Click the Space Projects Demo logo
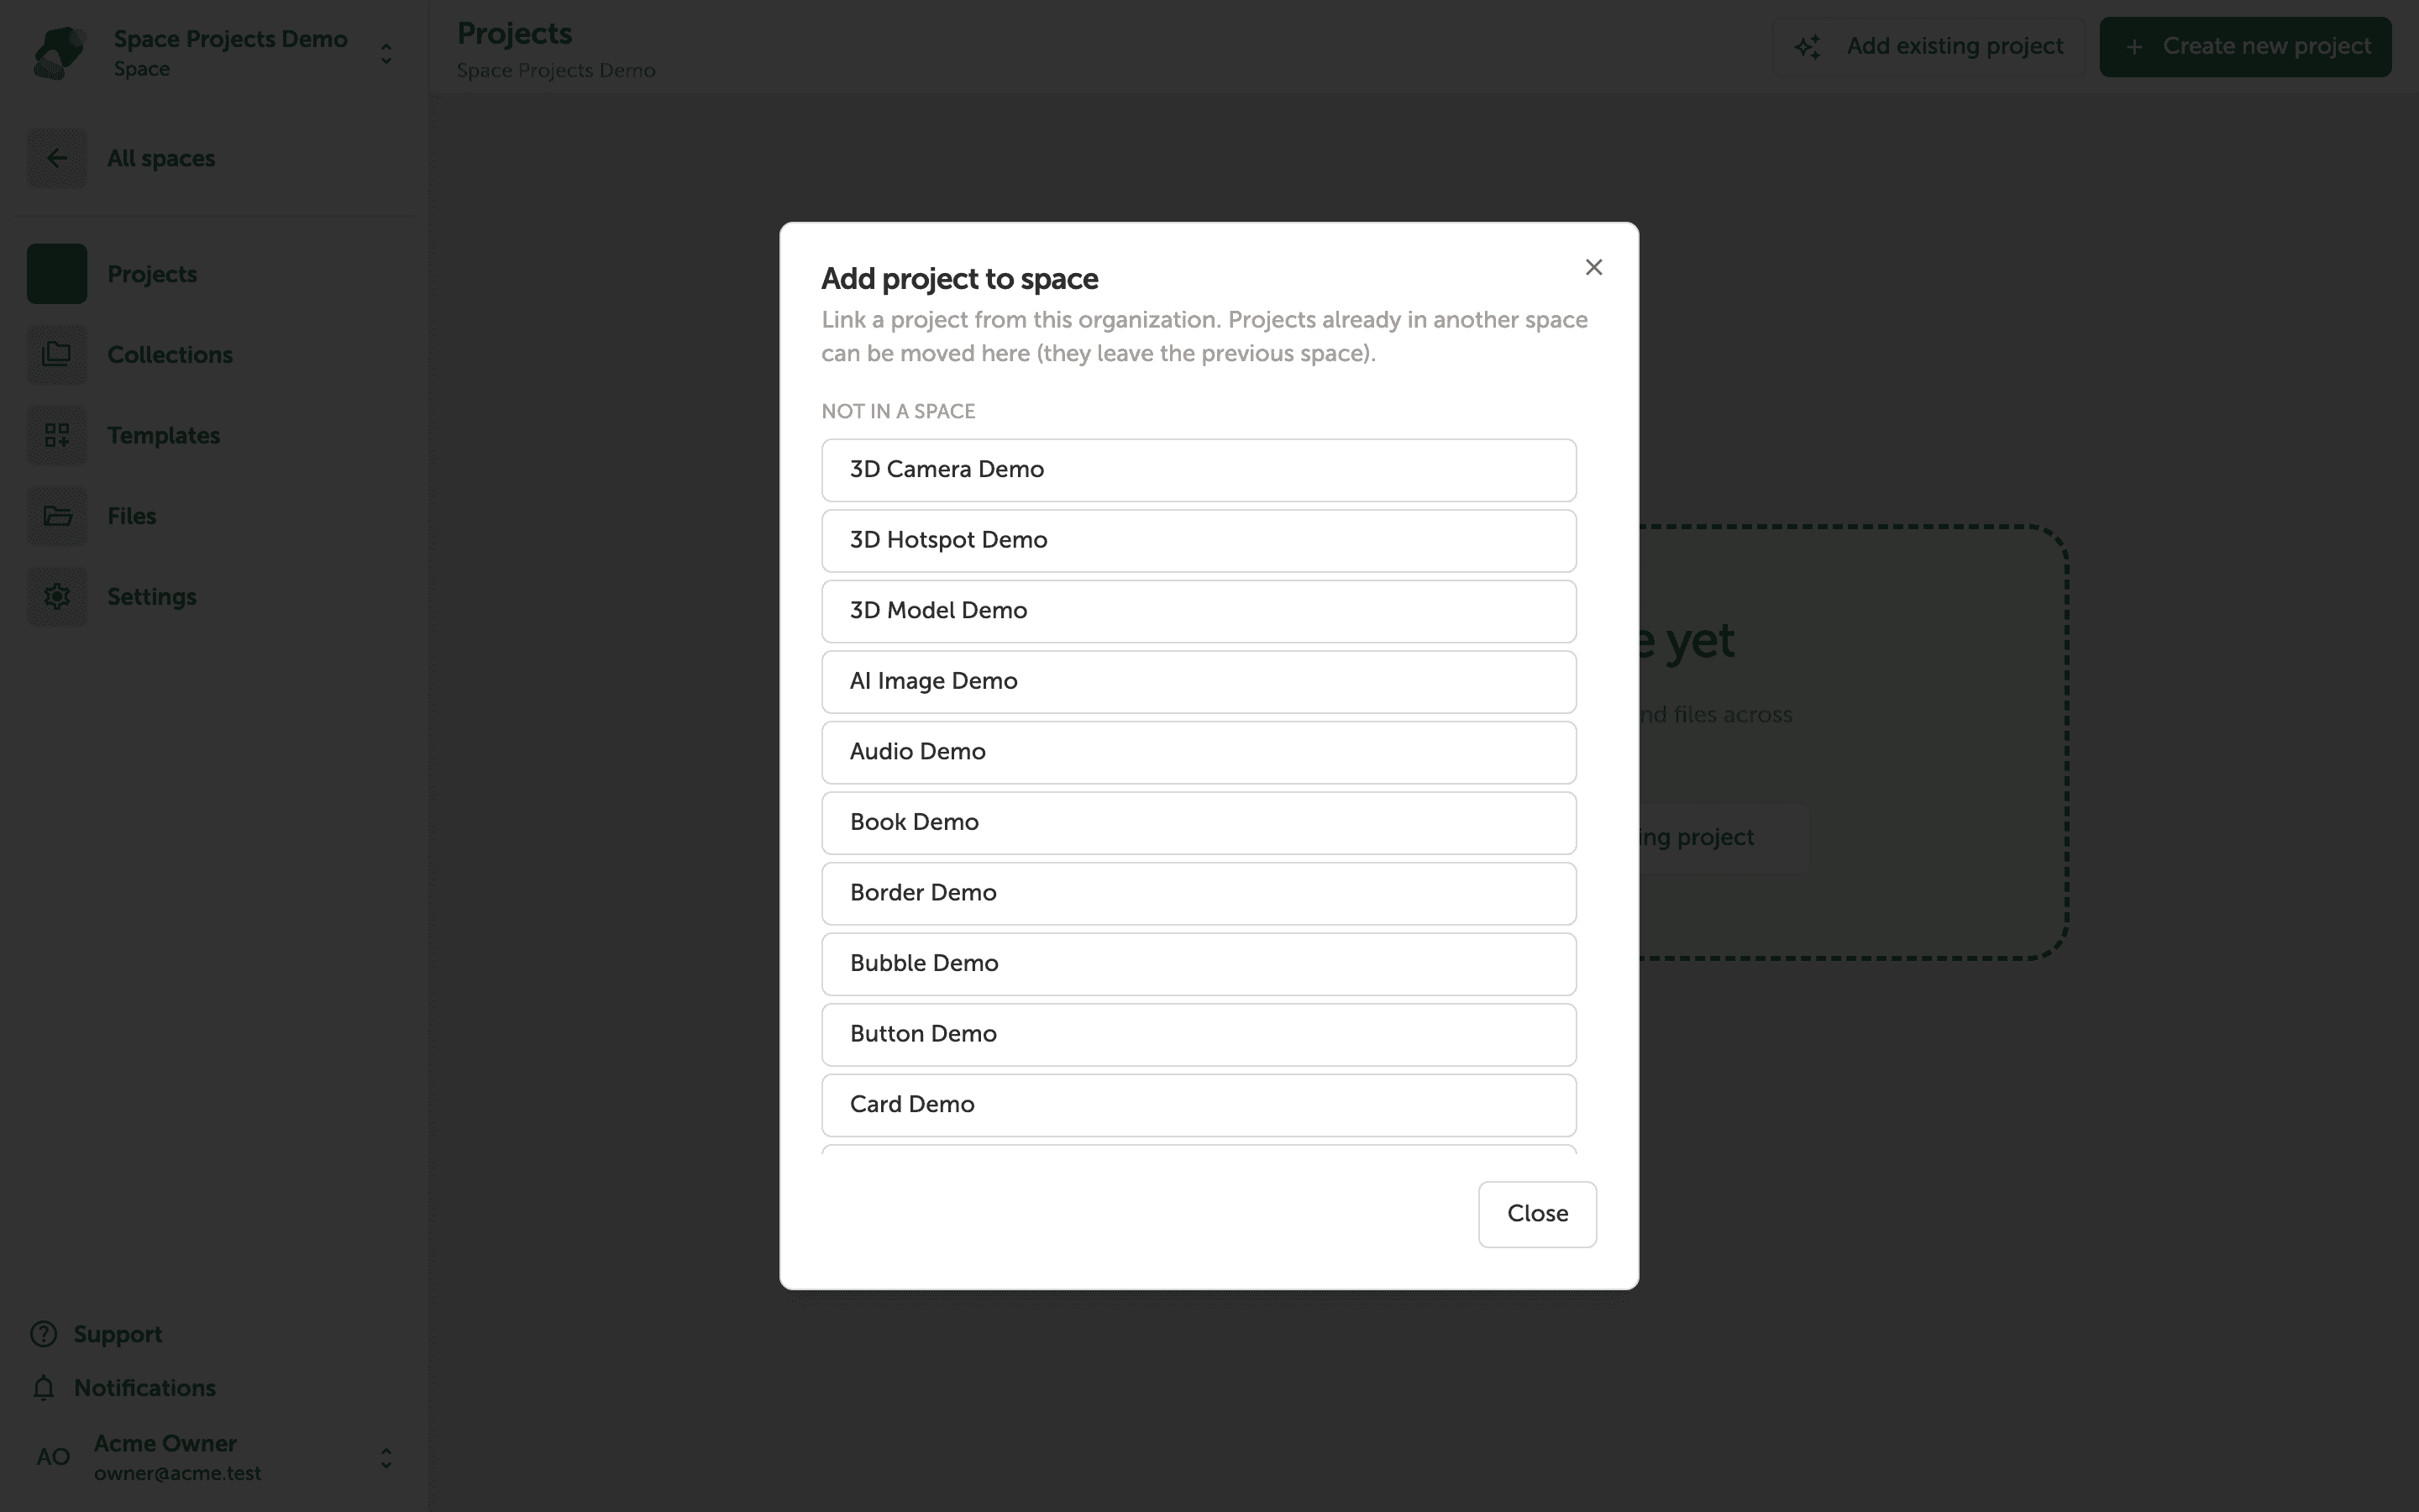The width and height of the screenshot is (2419, 1512). tap(59, 53)
